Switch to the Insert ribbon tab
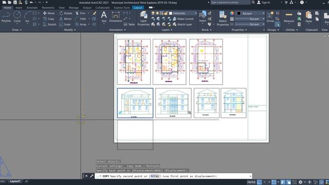Screen dimensions: 329x185 tap(19, 8)
